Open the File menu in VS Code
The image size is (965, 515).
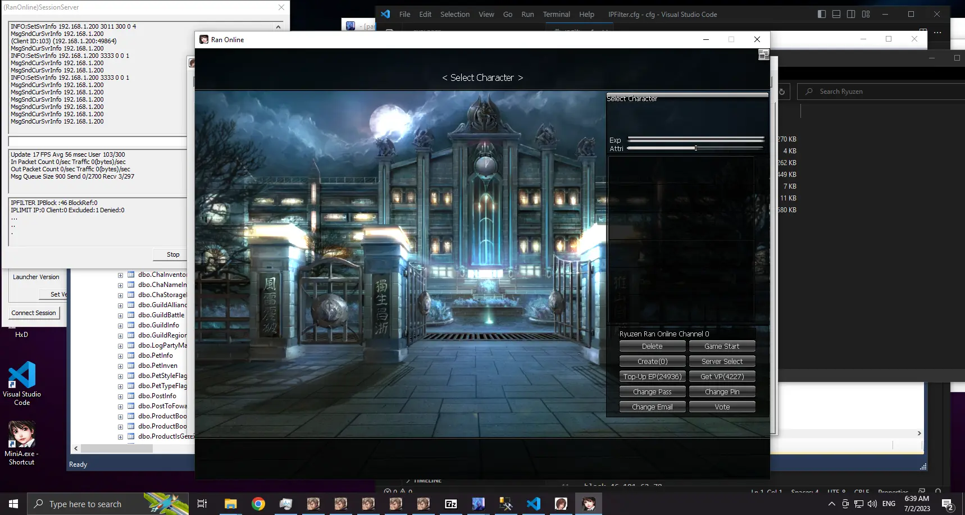tap(404, 14)
